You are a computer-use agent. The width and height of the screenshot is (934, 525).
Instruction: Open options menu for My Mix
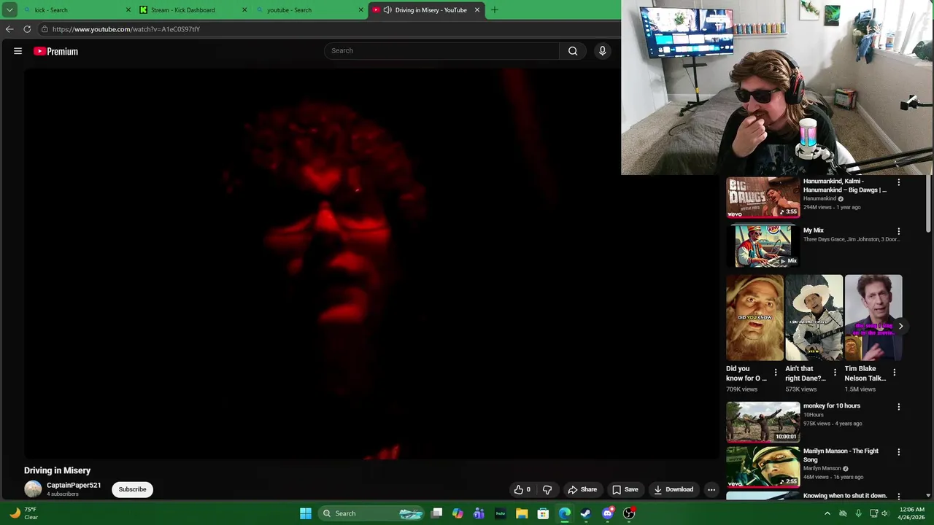point(898,231)
